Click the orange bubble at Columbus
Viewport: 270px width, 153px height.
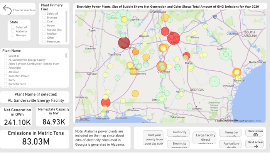pyautogui.click(x=162, y=66)
